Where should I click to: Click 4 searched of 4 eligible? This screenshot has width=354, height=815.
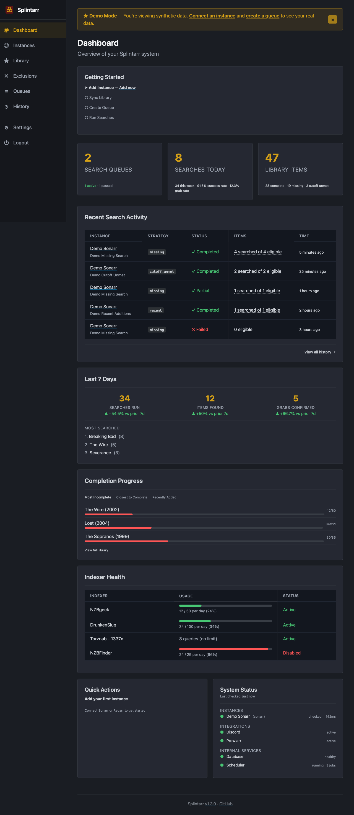[258, 252]
